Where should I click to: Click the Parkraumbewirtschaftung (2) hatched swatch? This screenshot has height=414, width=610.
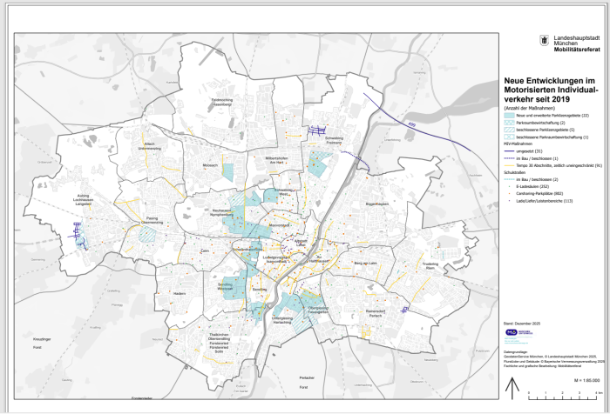(509, 124)
